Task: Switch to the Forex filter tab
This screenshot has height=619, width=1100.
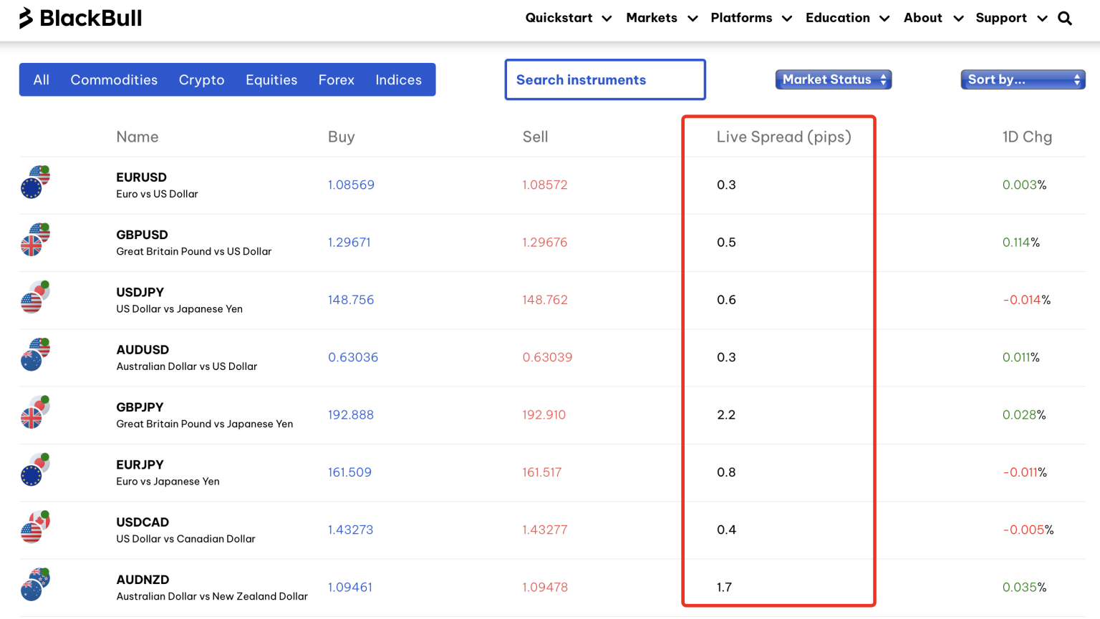Action: [x=336, y=79]
